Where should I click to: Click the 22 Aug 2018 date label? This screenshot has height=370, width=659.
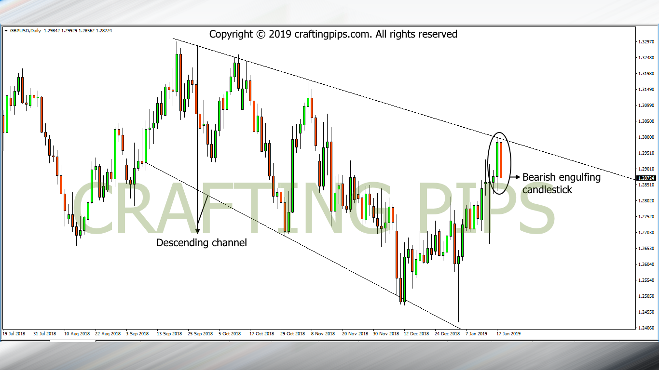click(108, 333)
